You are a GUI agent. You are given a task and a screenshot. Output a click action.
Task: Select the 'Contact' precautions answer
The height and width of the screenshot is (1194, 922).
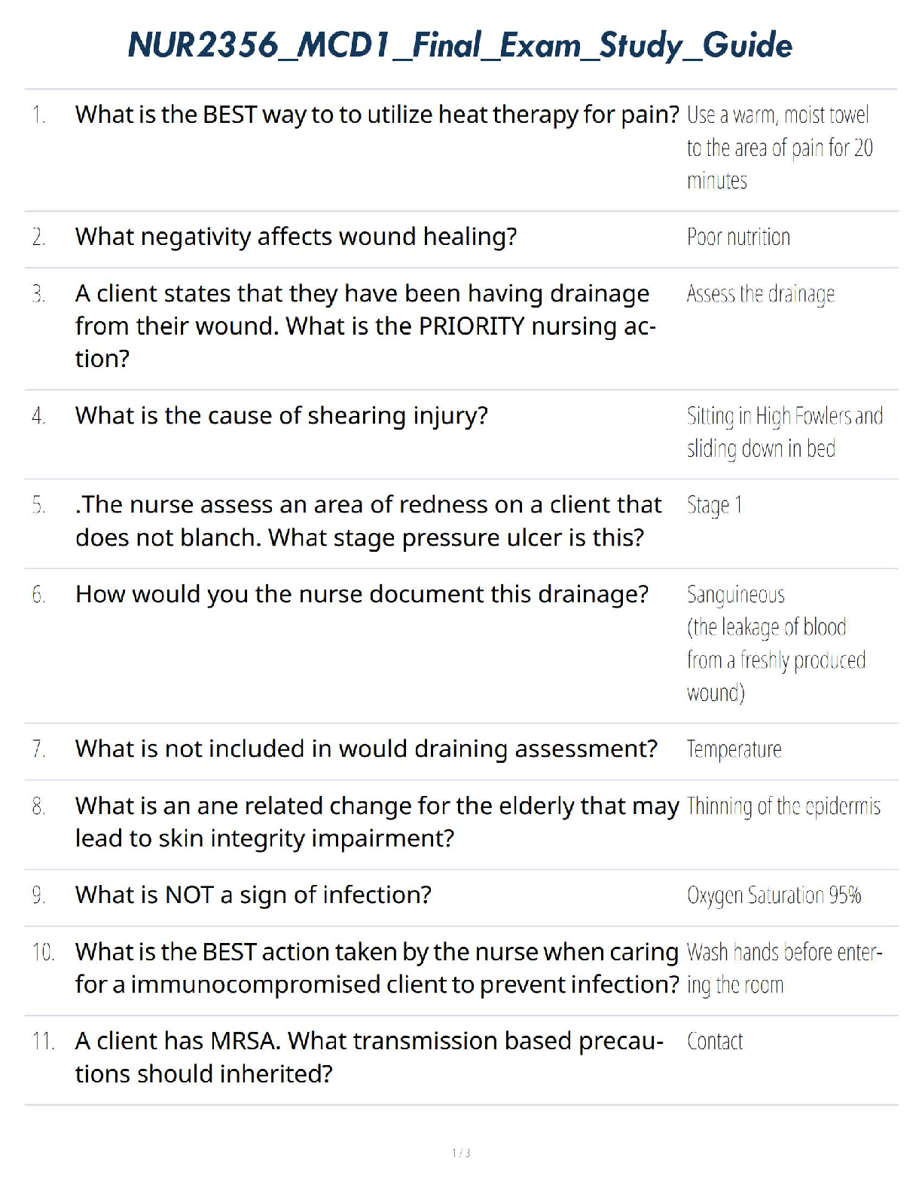coord(715,1042)
